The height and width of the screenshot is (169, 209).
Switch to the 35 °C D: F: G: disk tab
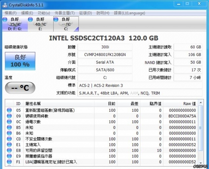[15, 24]
